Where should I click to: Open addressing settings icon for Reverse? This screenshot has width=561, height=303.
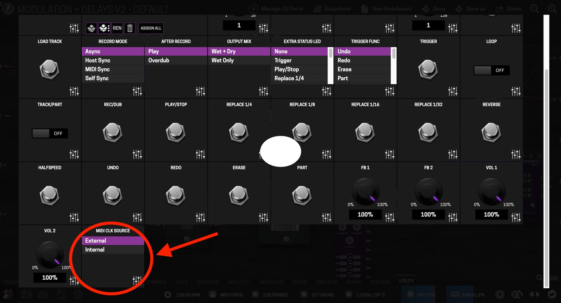516,154
